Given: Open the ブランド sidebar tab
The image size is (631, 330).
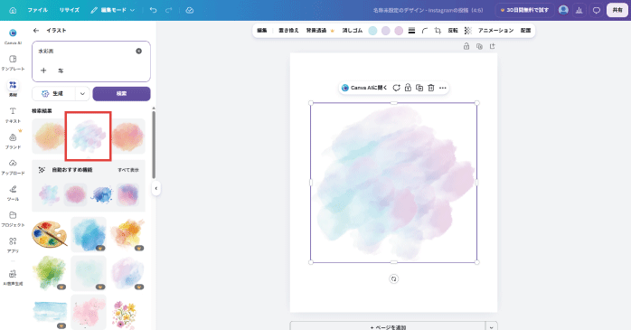Looking at the screenshot, I should [13, 141].
